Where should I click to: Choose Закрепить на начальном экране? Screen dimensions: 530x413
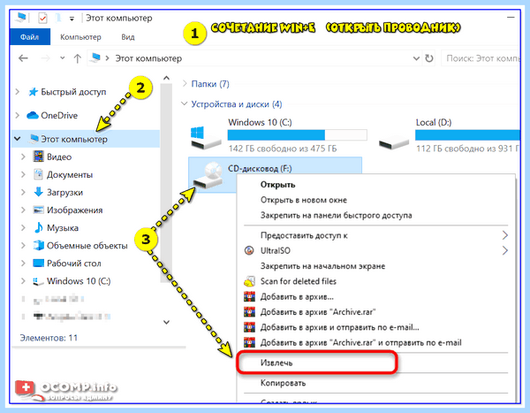(x=322, y=266)
